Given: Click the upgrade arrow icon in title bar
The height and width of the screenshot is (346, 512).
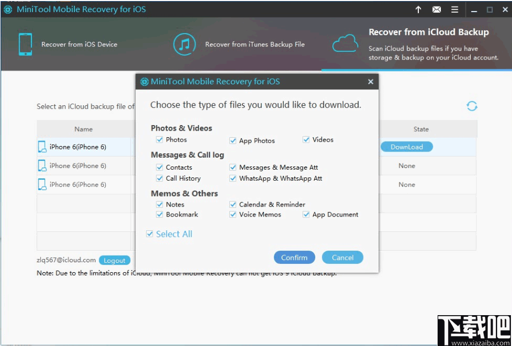Looking at the screenshot, I should 418,9.
